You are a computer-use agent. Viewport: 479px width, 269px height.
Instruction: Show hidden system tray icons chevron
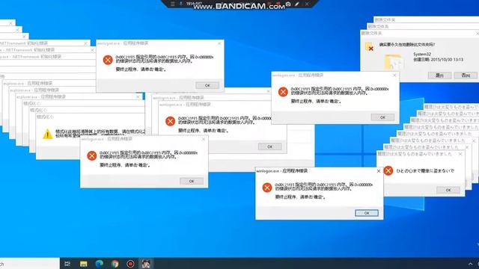[x=470, y=264]
